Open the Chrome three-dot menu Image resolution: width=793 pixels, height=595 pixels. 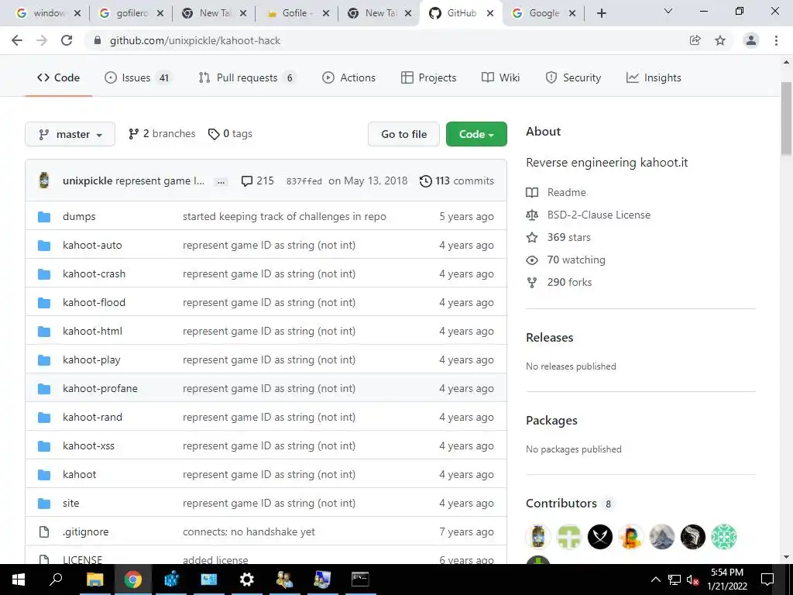(776, 40)
